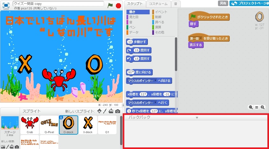The image size is (269, 149).
Task: Create new sprite from camera icon
Action: point(118,111)
